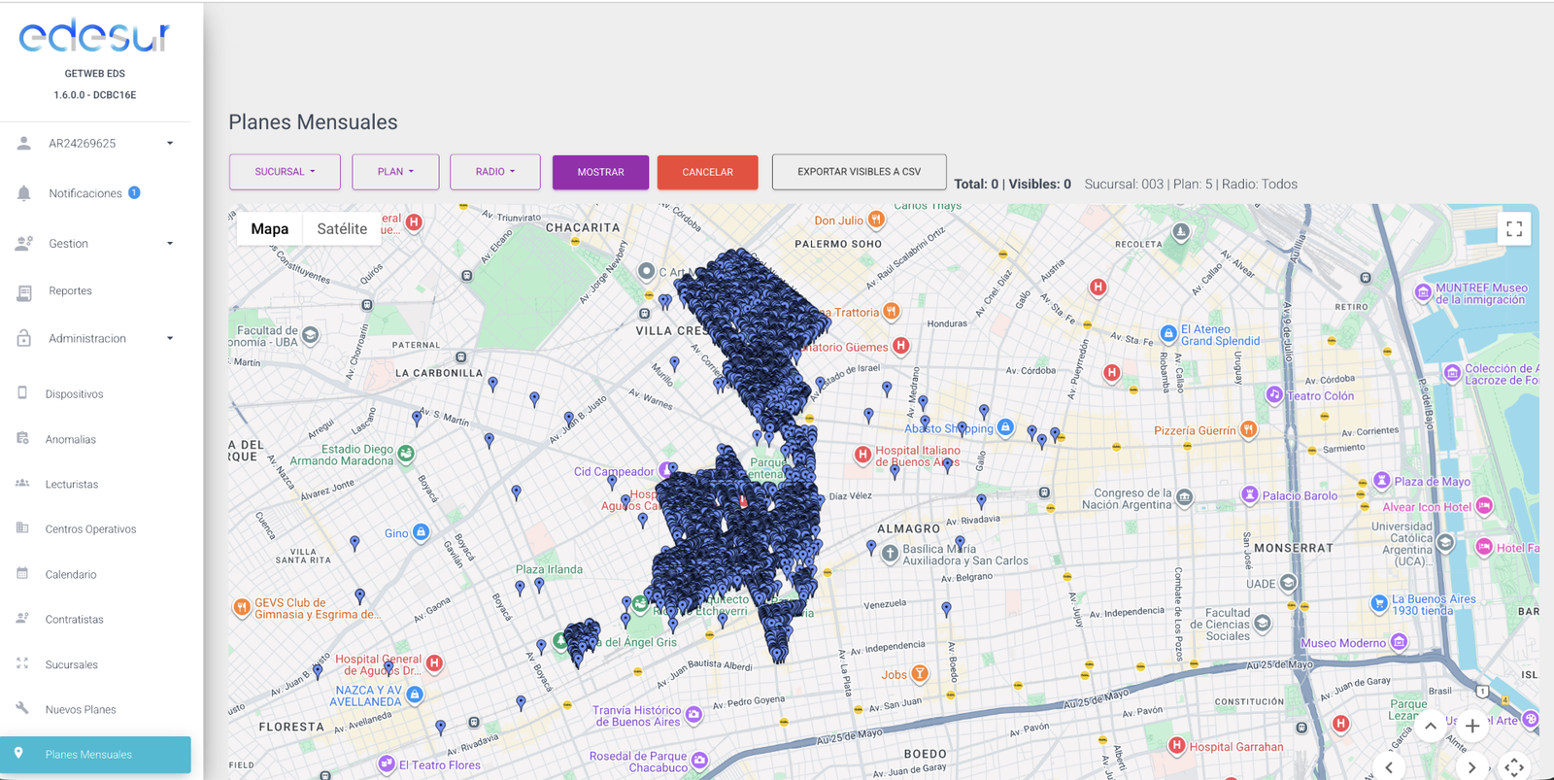This screenshot has width=1554, height=780.
Task: Click the Palacio Barolo marker icon
Action: point(1250,494)
